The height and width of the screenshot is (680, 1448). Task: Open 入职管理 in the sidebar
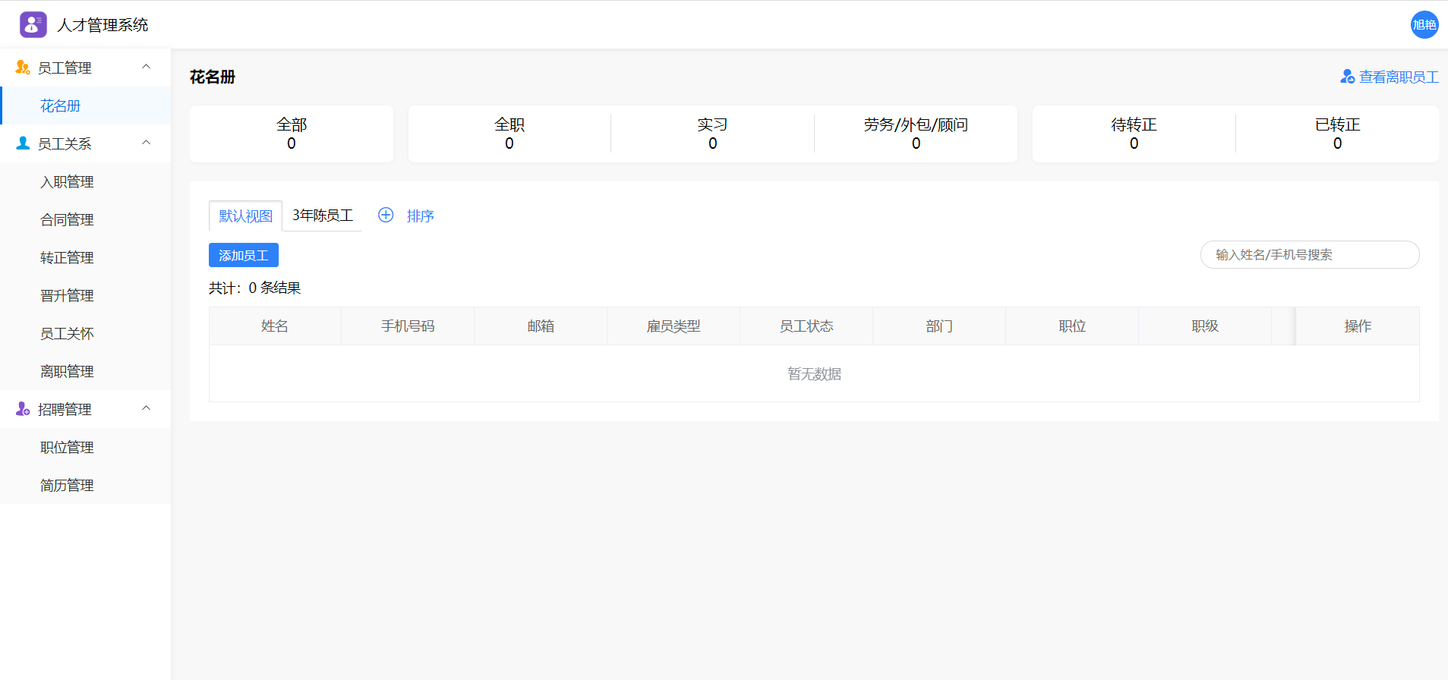pyautogui.click(x=67, y=182)
